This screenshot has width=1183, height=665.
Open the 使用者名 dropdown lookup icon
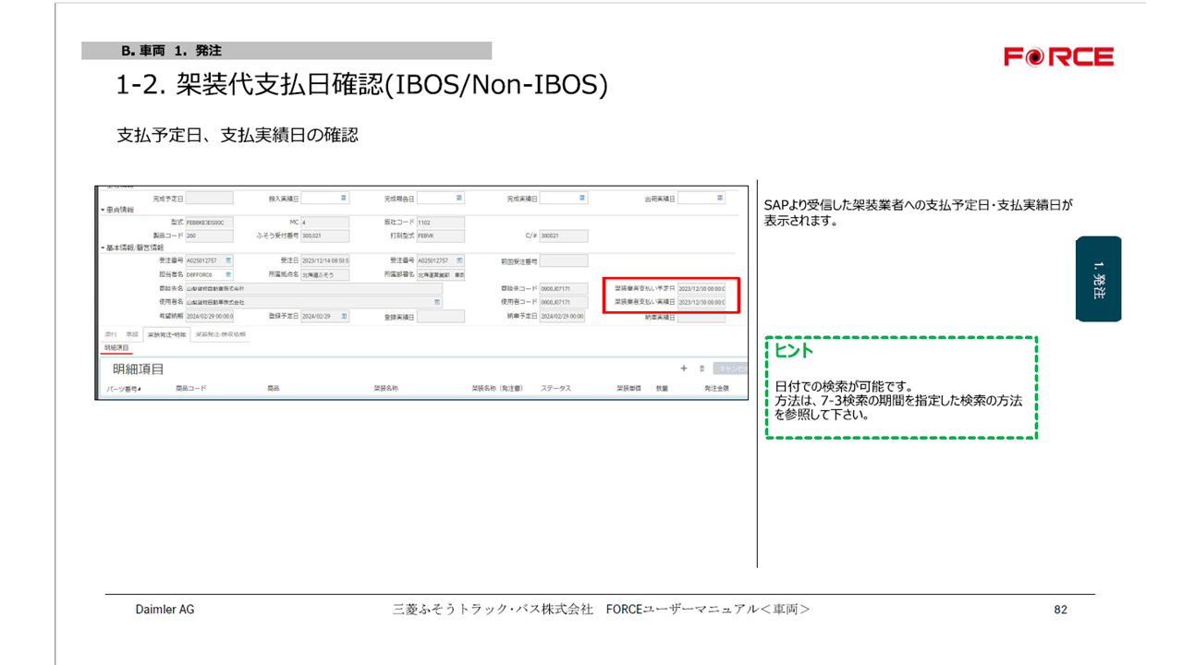pos(437,302)
